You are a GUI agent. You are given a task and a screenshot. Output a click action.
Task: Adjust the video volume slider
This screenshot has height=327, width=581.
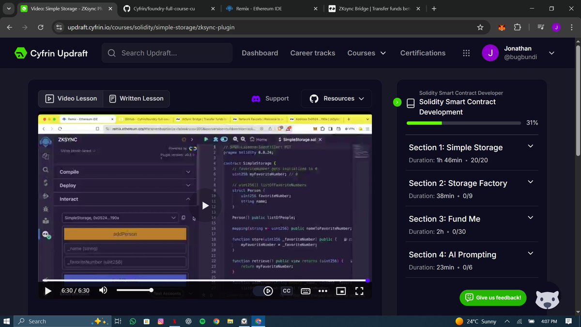tap(135, 290)
